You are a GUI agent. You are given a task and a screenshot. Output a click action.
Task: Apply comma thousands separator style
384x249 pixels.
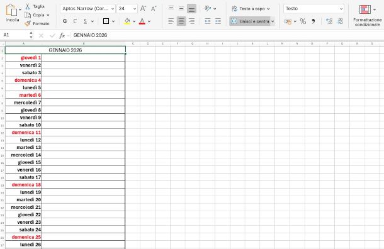313,21
